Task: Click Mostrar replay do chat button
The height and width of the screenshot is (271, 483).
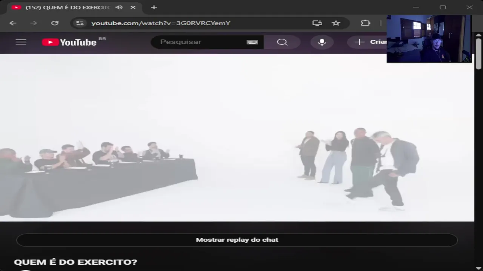Action: click(237, 240)
